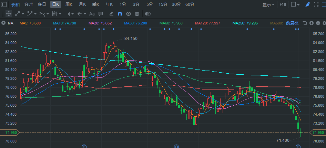Switch to 季K quarterly chart tab

point(96,4)
